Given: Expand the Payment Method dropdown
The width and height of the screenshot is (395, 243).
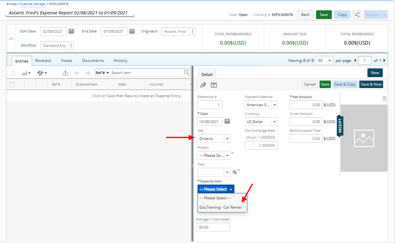Looking at the screenshot, I should tap(274, 105).
